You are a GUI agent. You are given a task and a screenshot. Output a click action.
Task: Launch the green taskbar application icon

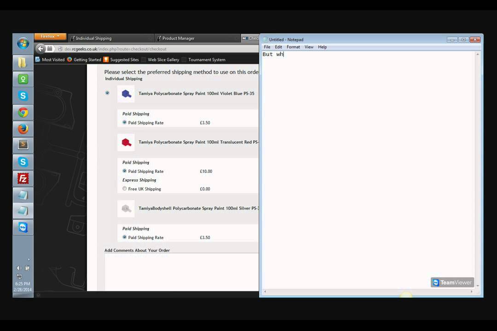tap(23, 79)
